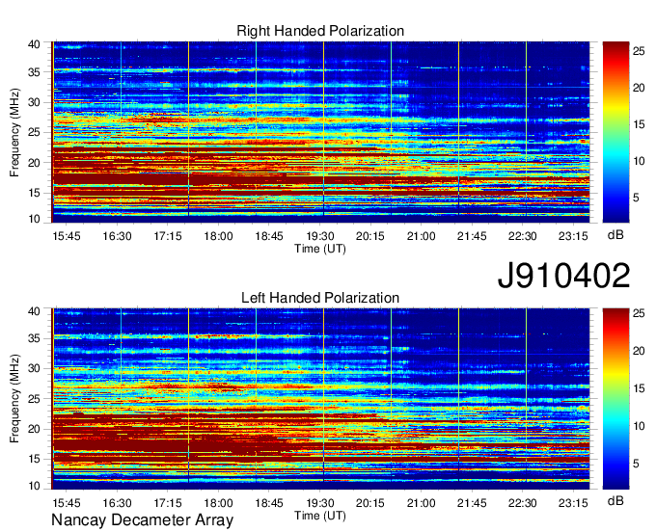This screenshot has width=656, height=532.
Task: Click the 'Left Handed Polarization' plot title
Action: (320, 298)
